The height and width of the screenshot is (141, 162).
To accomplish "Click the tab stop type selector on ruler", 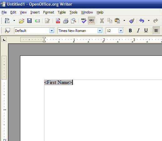I will (4, 39).
